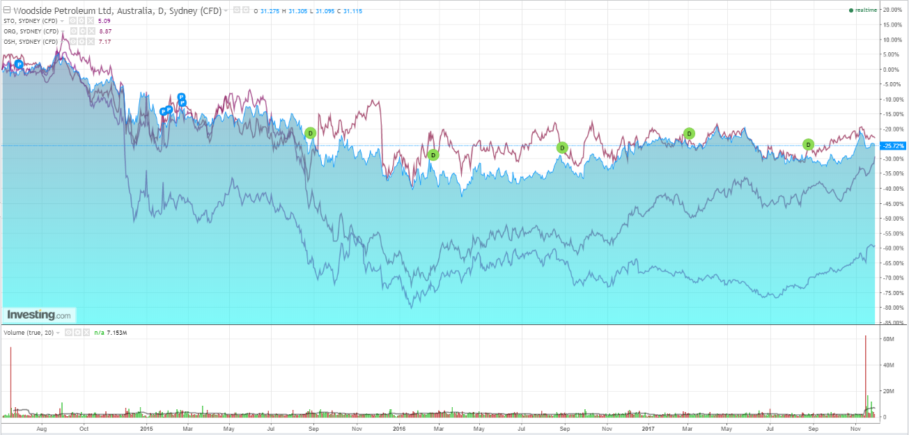Click the volume value 7.153M
Viewport: 909px width, 435px height.
click(117, 333)
